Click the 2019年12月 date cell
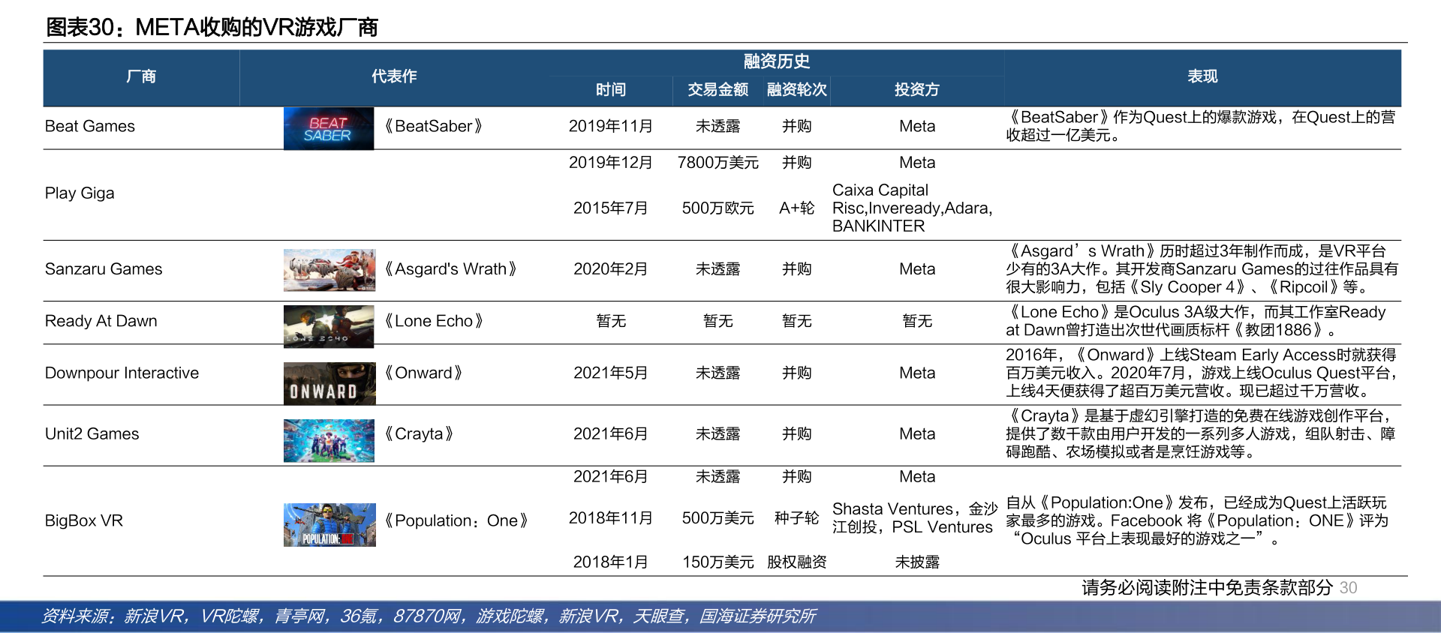 pos(611,163)
